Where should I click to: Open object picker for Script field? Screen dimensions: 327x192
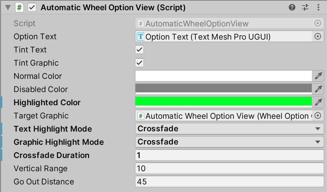[x=318, y=23]
